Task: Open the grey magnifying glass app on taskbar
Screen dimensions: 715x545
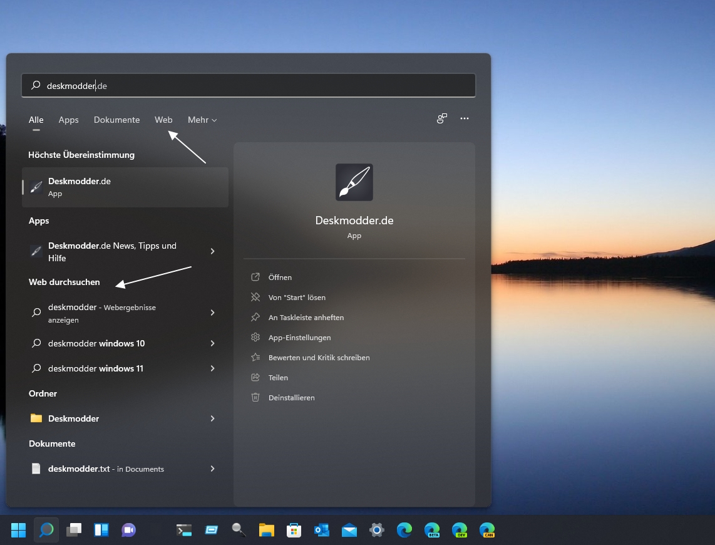Action: (x=239, y=530)
